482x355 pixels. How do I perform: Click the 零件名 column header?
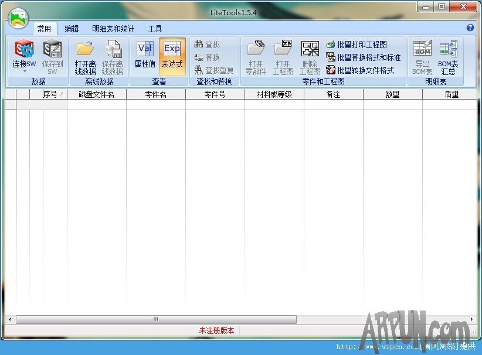pyautogui.click(x=156, y=94)
